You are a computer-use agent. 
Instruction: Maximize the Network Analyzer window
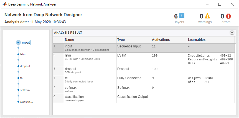pos(219,4)
